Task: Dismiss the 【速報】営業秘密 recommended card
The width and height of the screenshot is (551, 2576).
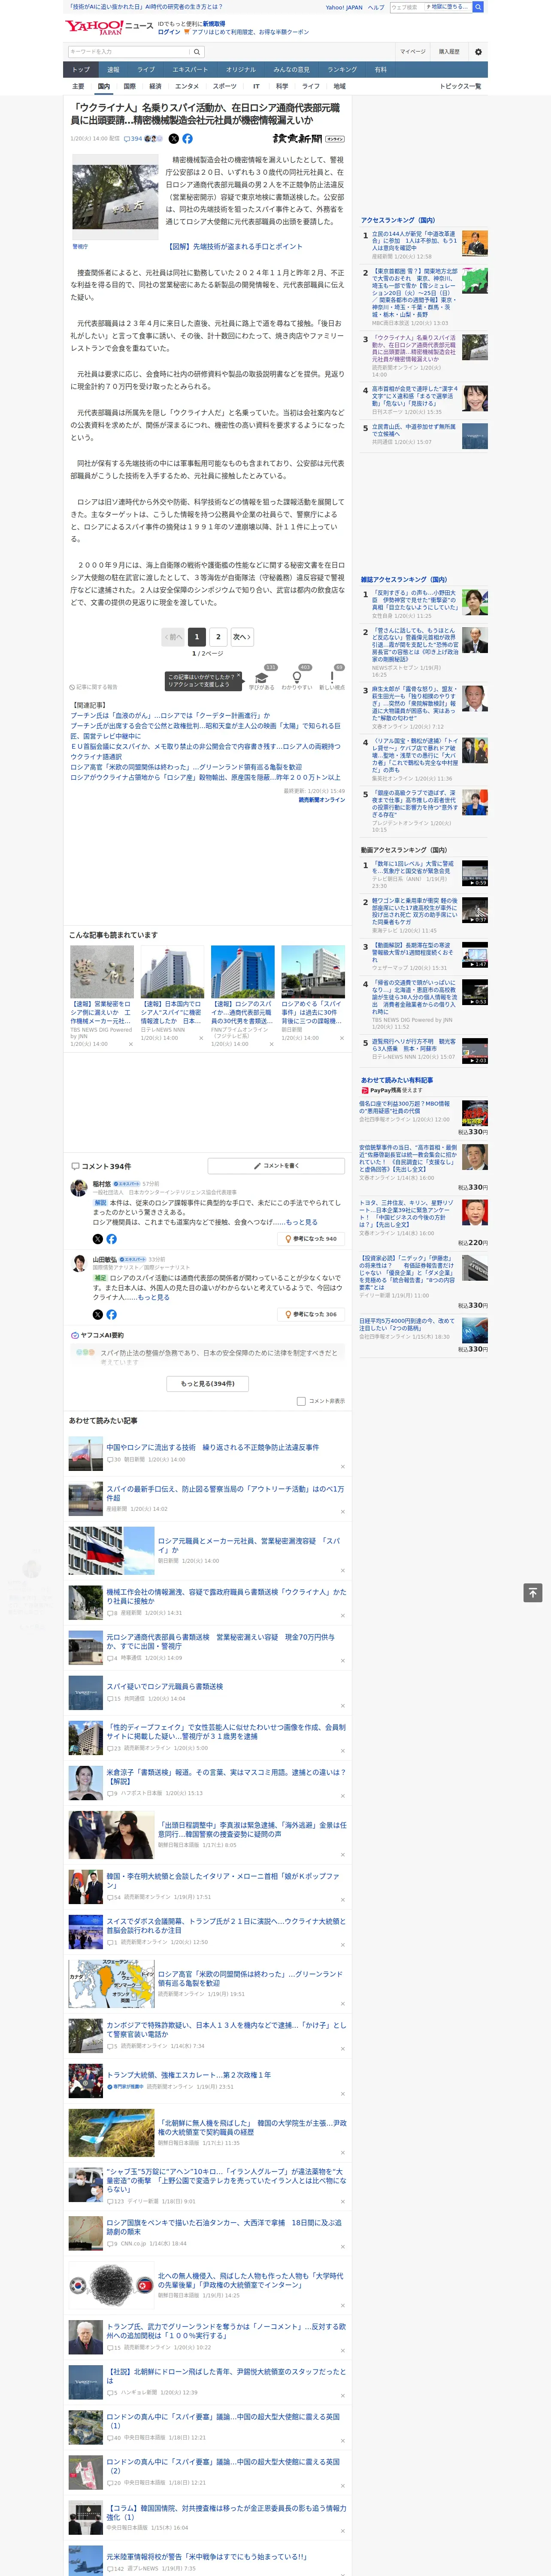Action: (130, 1044)
